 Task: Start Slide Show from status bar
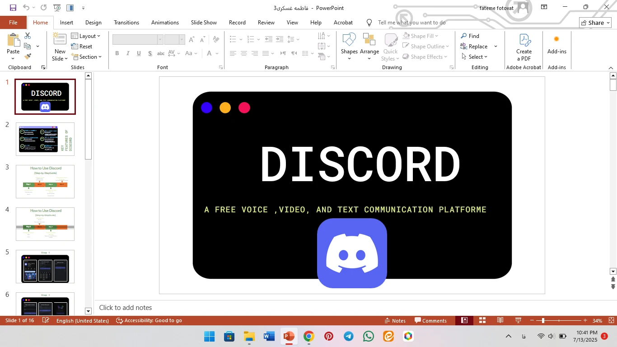[519, 320]
